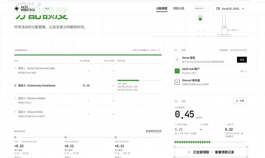Select row 活动 3 · Binance Wallet
Viewport: 265px width, 158px height.
point(88,100)
